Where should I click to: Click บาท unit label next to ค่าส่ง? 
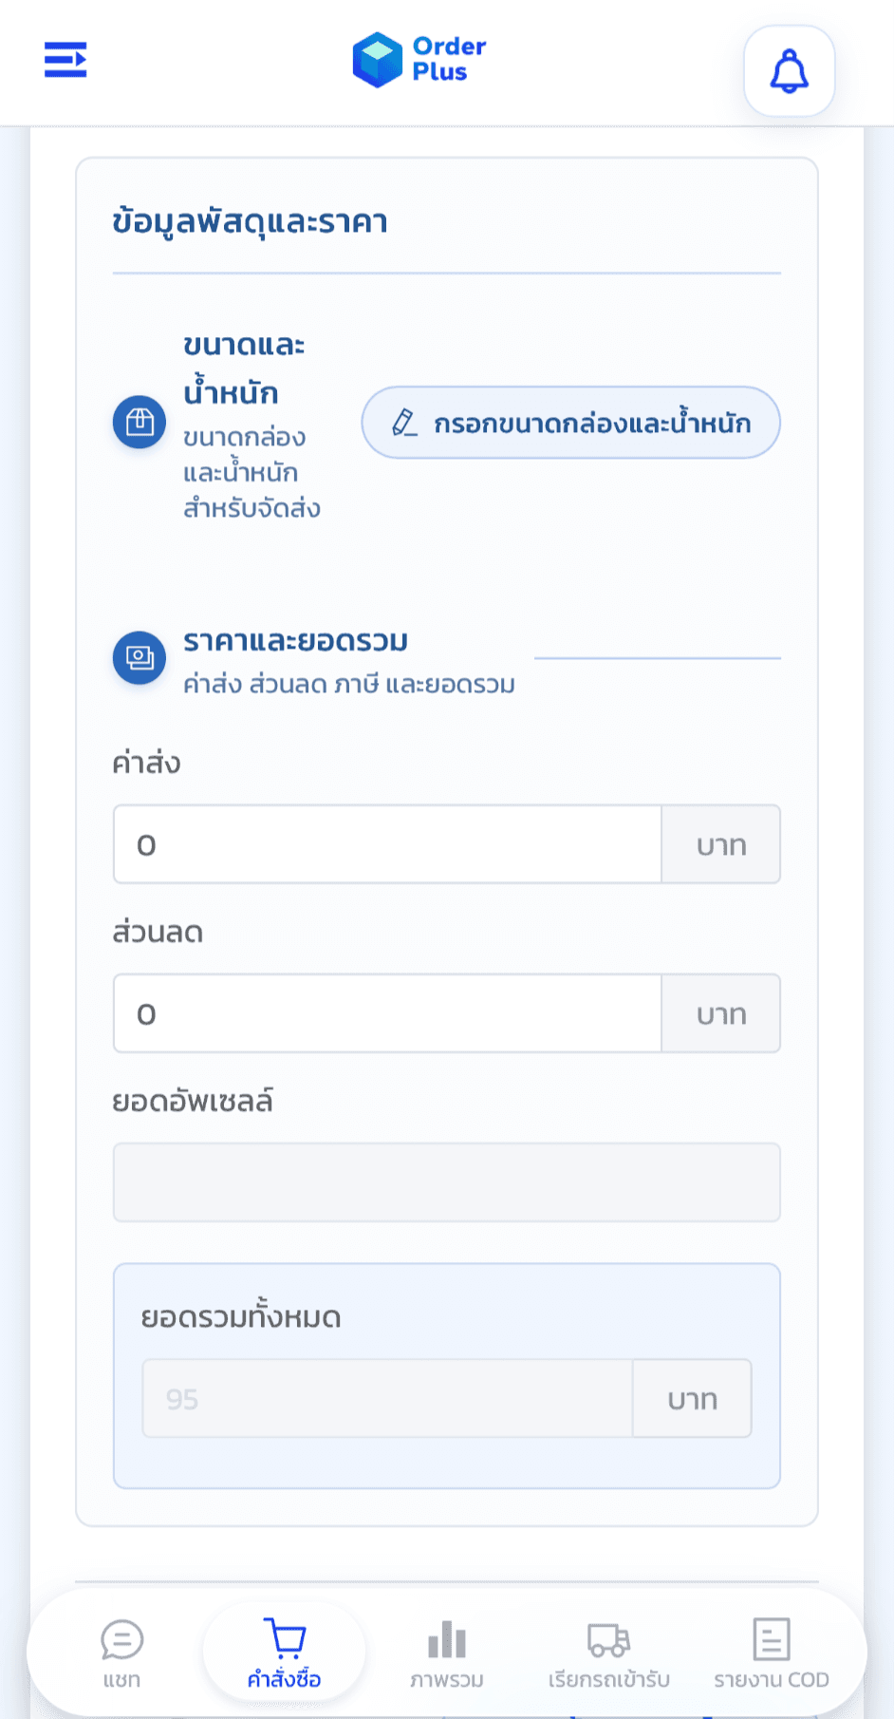[x=721, y=844]
